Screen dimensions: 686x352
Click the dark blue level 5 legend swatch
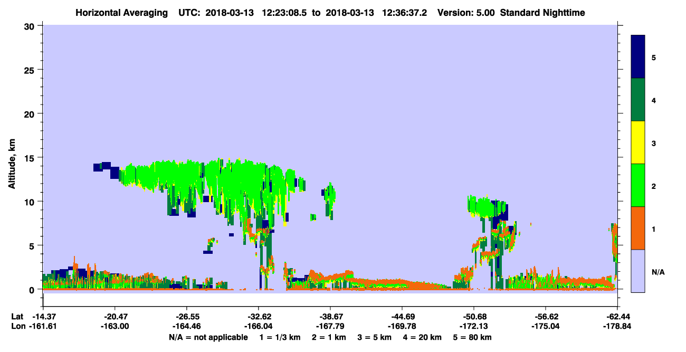point(638,56)
